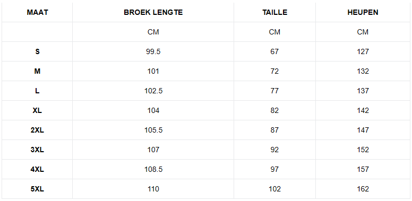Image resolution: width=412 pixels, height=201 pixels.
Task: Select the S size row label
Action: [x=37, y=51]
